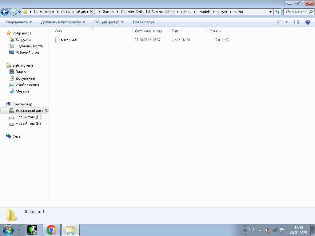Click the 3 011 КБ size cell
The image size is (315, 236).
click(x=222, y=40)
